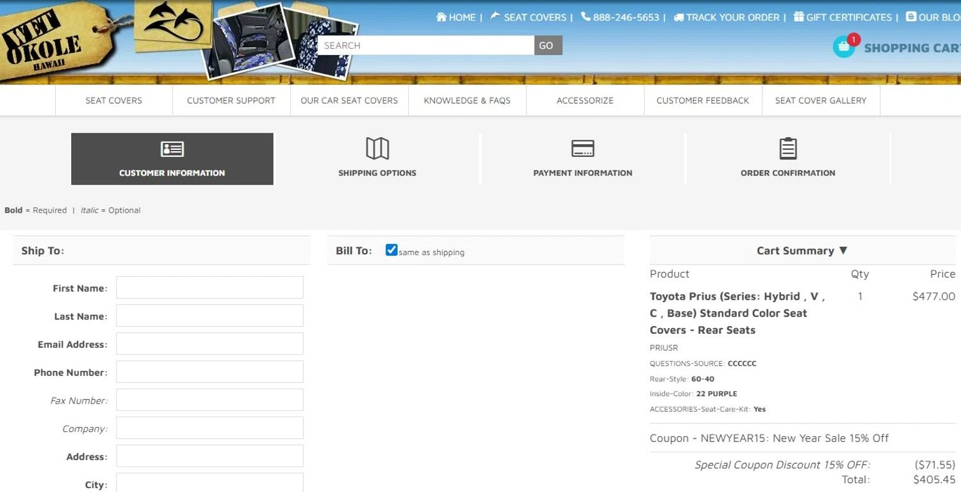
Task: Click the Order Confirmation clipboard icon
Action: click(788, 149)
